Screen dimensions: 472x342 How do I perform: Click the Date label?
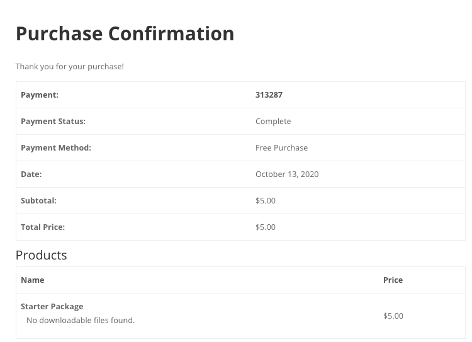(x=31, y=174)
